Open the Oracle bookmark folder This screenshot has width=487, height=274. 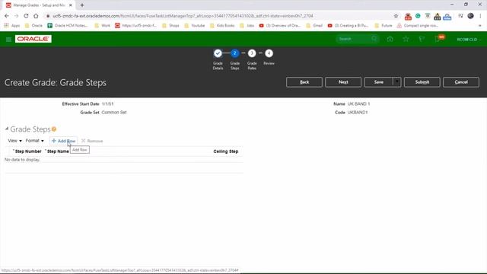(33, 25)
